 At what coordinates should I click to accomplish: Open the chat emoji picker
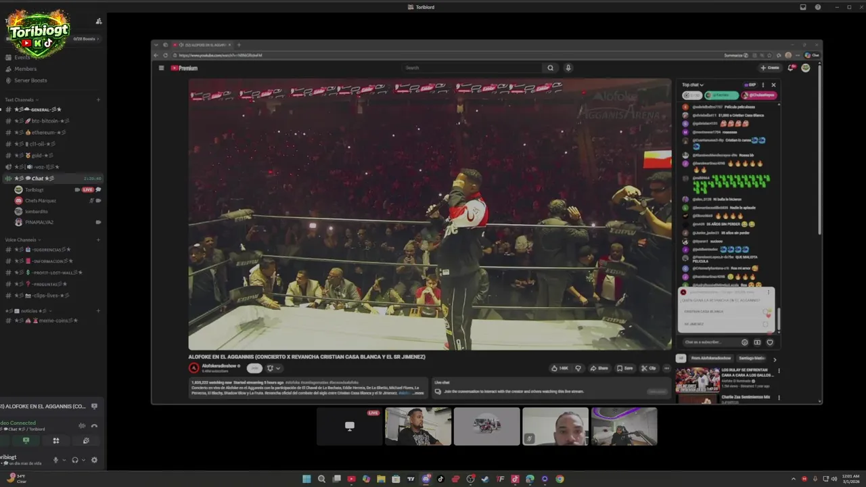745,342
